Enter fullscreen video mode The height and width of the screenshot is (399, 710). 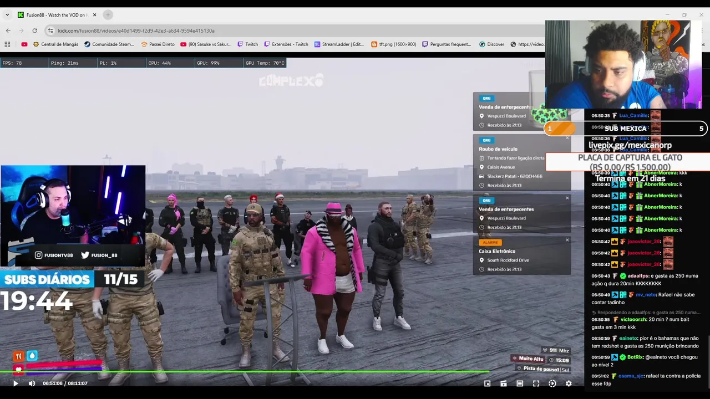coord(536,383)
